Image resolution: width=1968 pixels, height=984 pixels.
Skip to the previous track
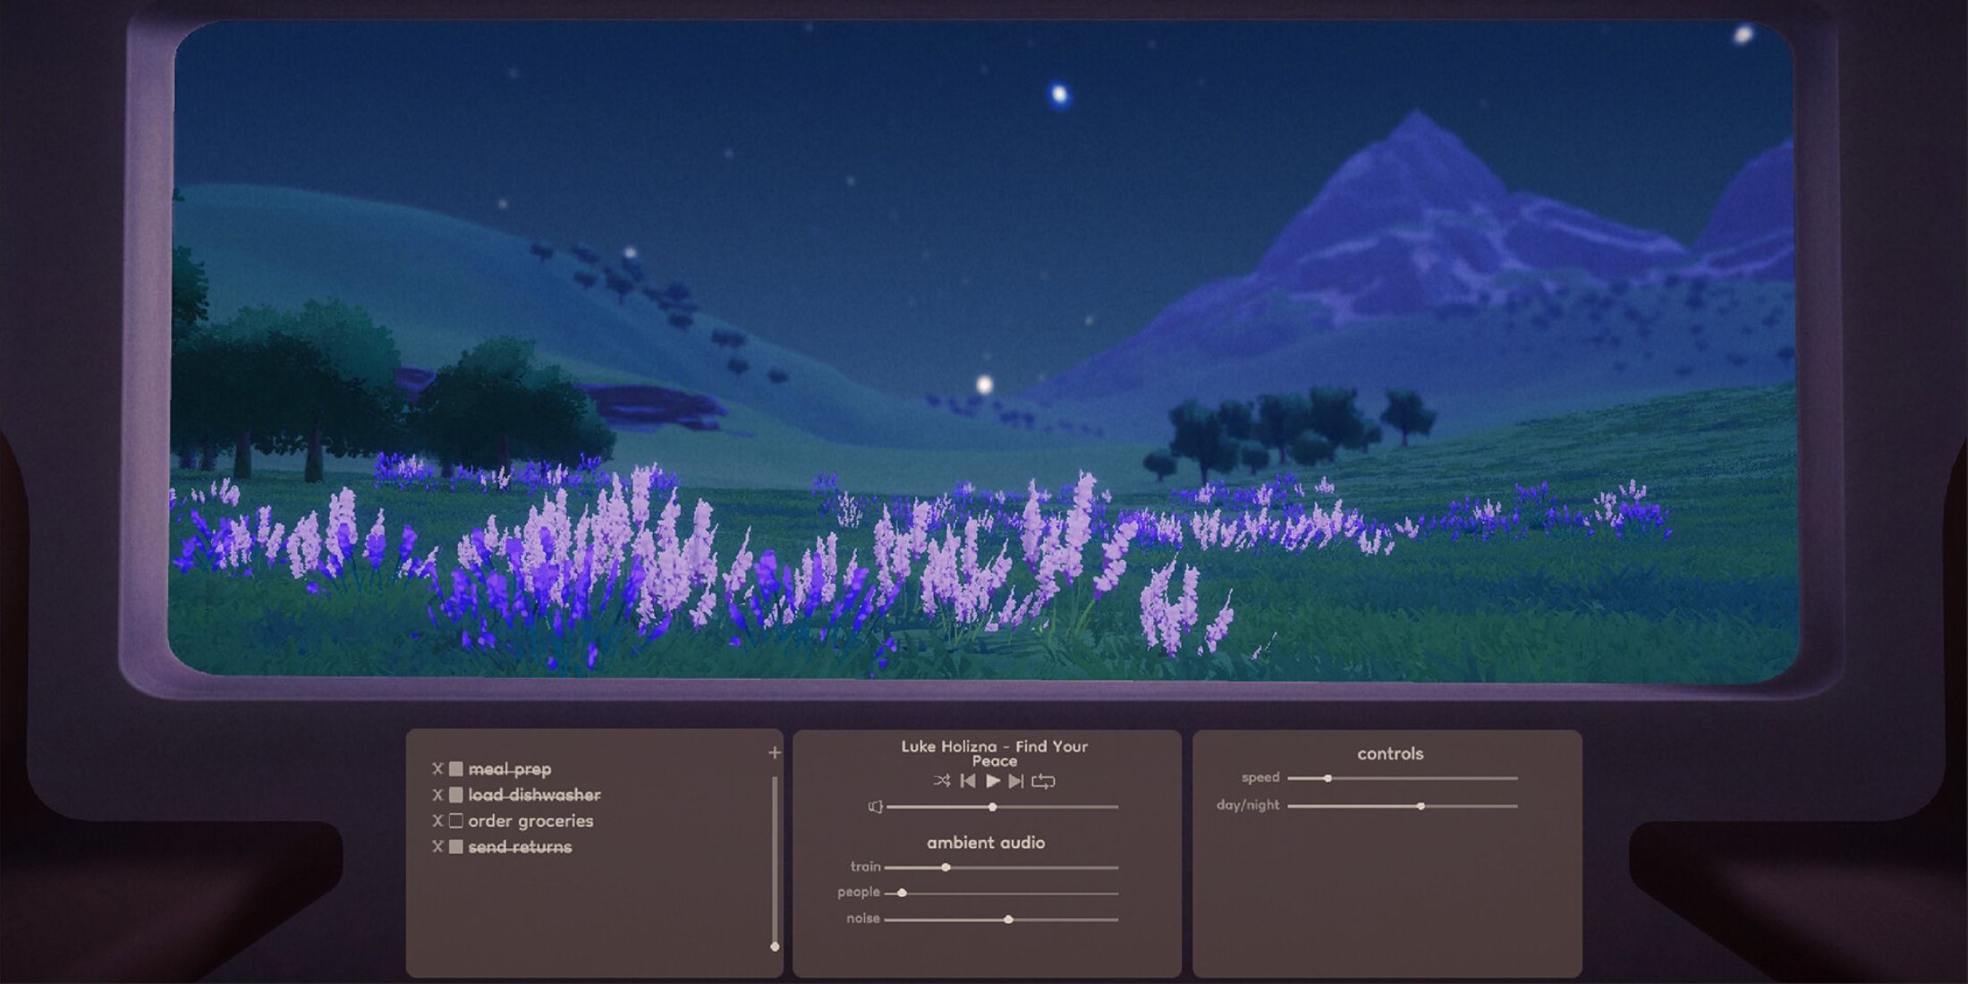(968, 781)
